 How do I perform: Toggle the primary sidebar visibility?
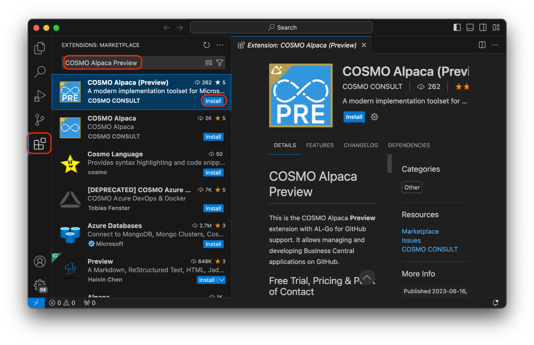pos(457,27)
